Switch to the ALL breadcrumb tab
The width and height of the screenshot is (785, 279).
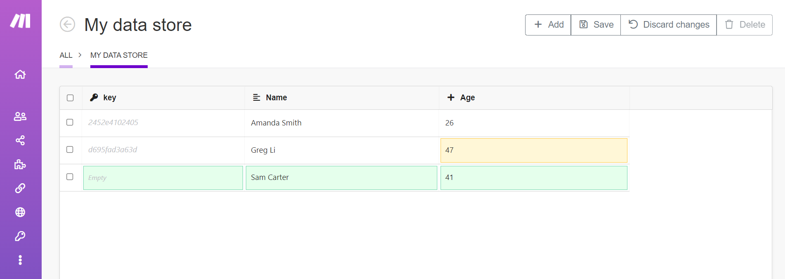[x=66, y=55]
